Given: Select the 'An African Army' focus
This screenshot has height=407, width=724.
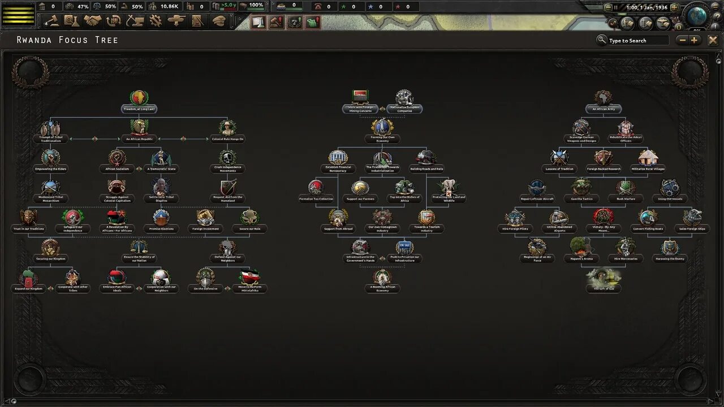Looking at the screenshot, I should 604,102.
